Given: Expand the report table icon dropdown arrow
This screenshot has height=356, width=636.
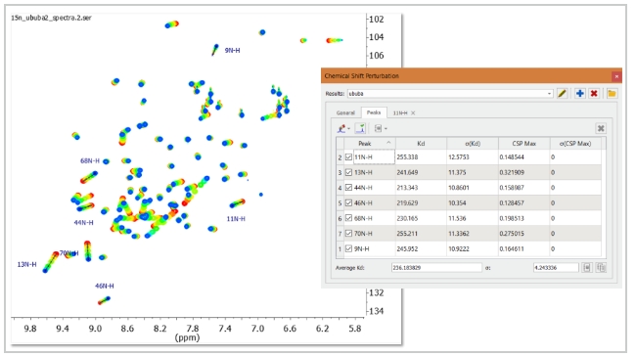Looking at the screenshot, I should [x=386, y=129].
